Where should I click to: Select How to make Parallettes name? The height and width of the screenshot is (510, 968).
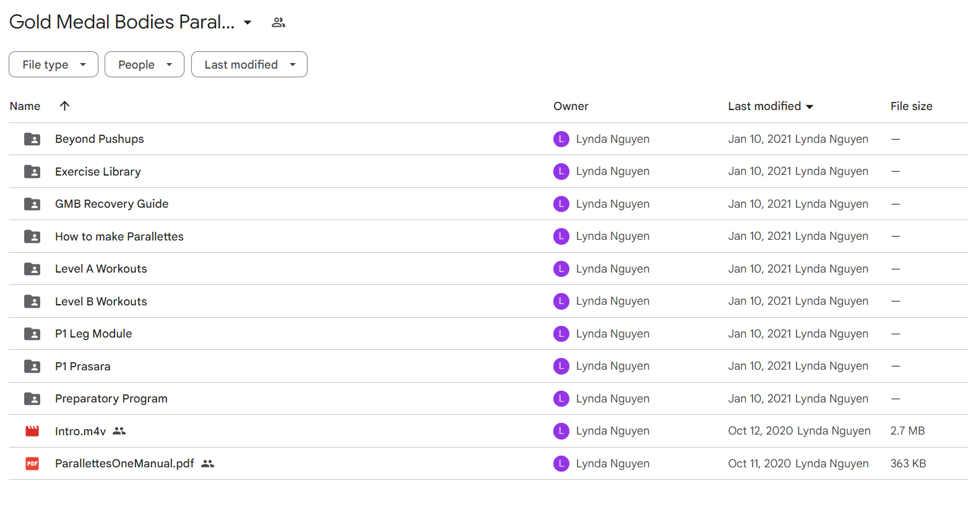pyautogui.click(x=119, y=237)
